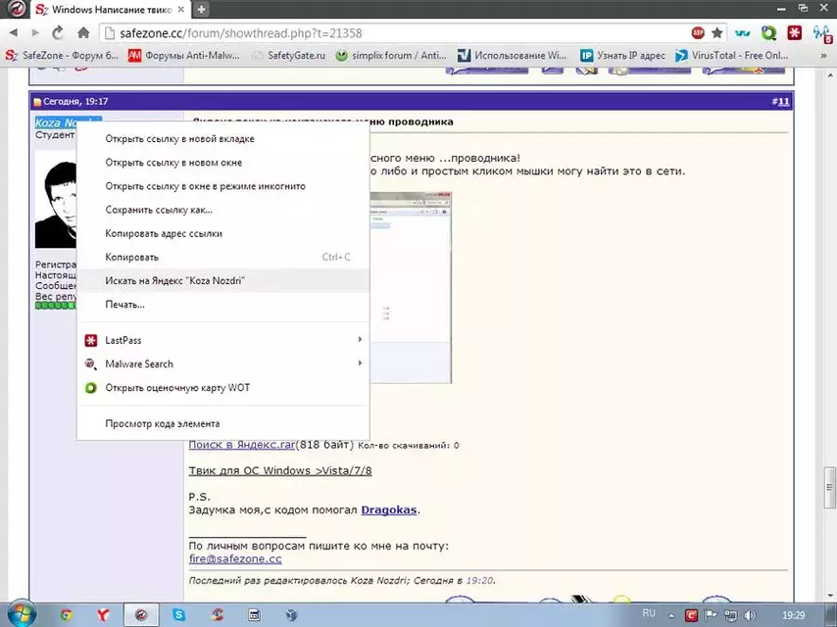Expand the LastPass submenu arrow

click(x=360, y=339)
